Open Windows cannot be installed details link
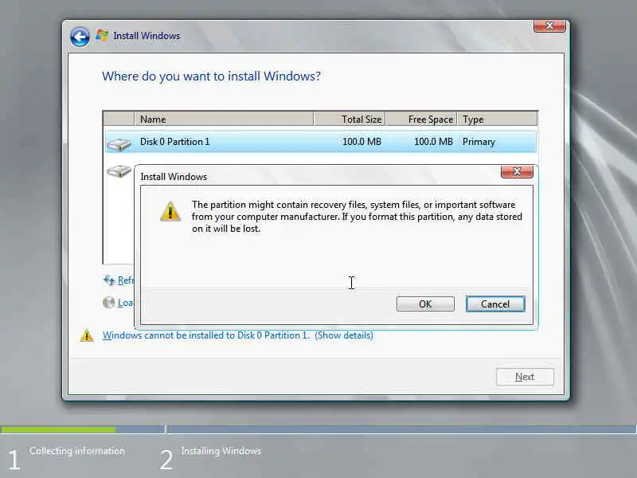The height and width of the screenshot is (478, 637). (237, 335)
